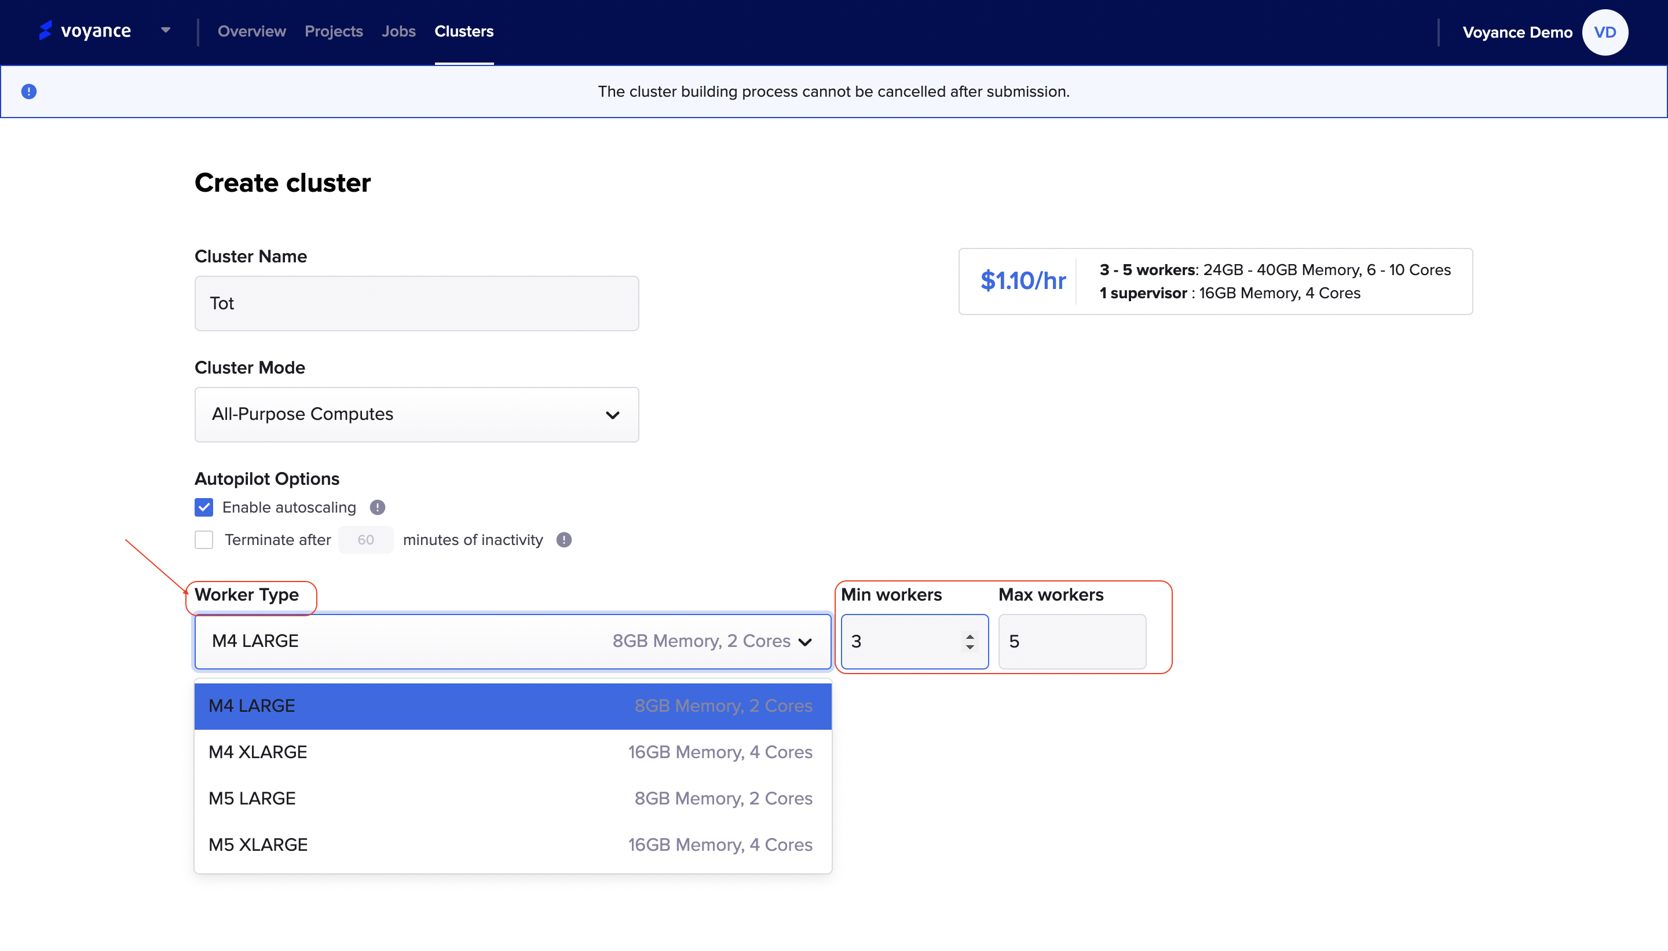Open the workspace switcher arrow beside voyance
1668x951 pixels.
165,30
